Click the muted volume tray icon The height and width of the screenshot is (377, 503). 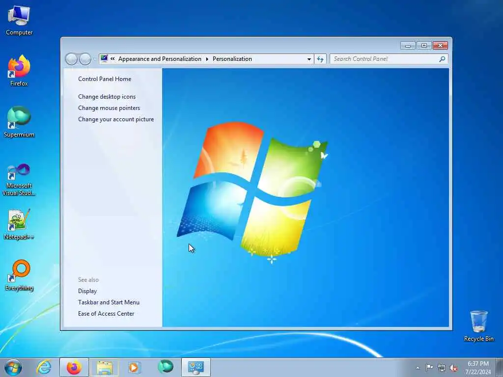click(x=453, y=368)
